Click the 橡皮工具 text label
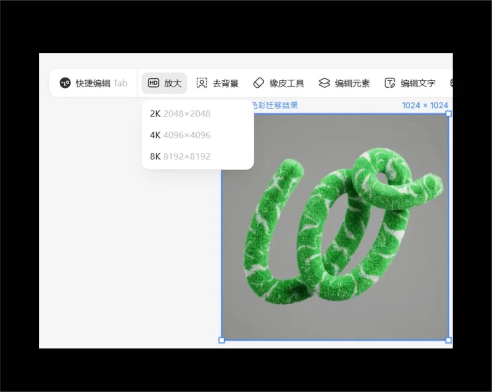492x392 pixels. click(287, 83)
